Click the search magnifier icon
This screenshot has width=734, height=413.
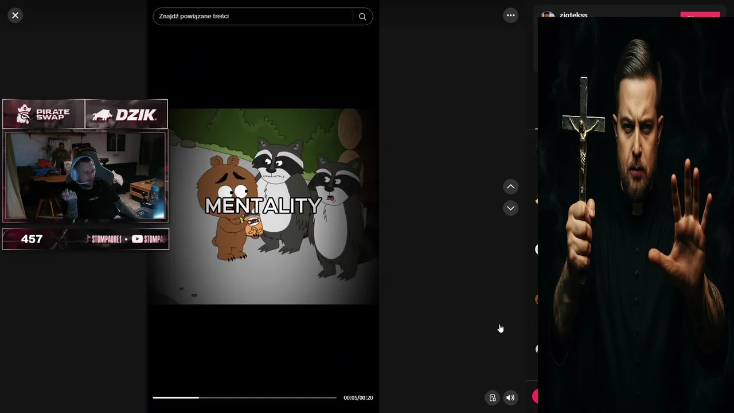pyautogui.click(x=362, y=17)
